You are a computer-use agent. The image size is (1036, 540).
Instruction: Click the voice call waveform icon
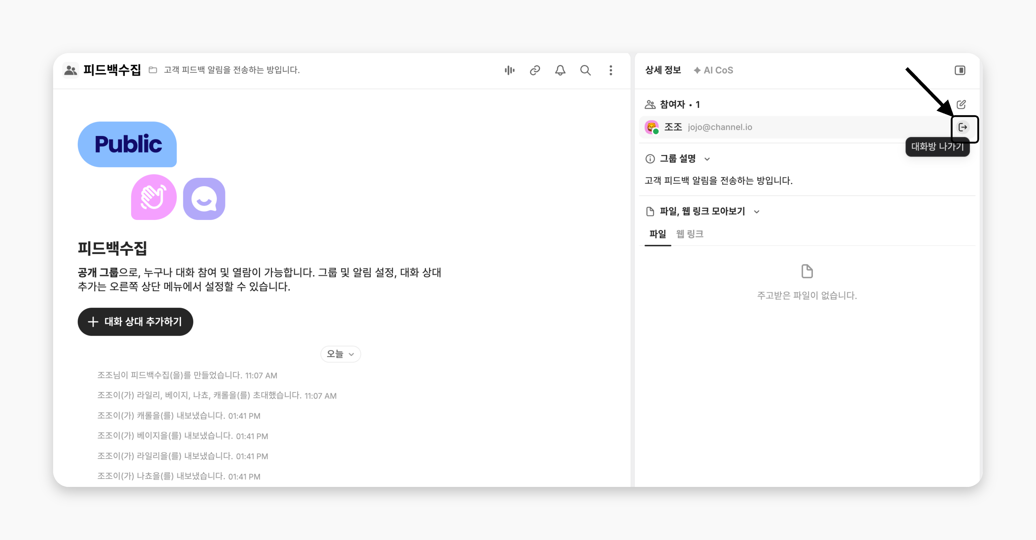510,70
